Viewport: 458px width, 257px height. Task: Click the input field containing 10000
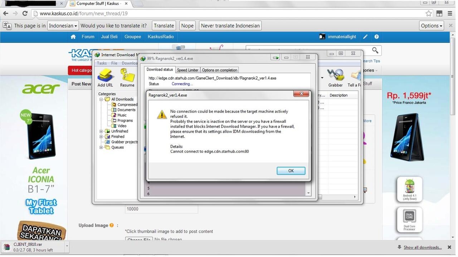[x=161, y=209]
